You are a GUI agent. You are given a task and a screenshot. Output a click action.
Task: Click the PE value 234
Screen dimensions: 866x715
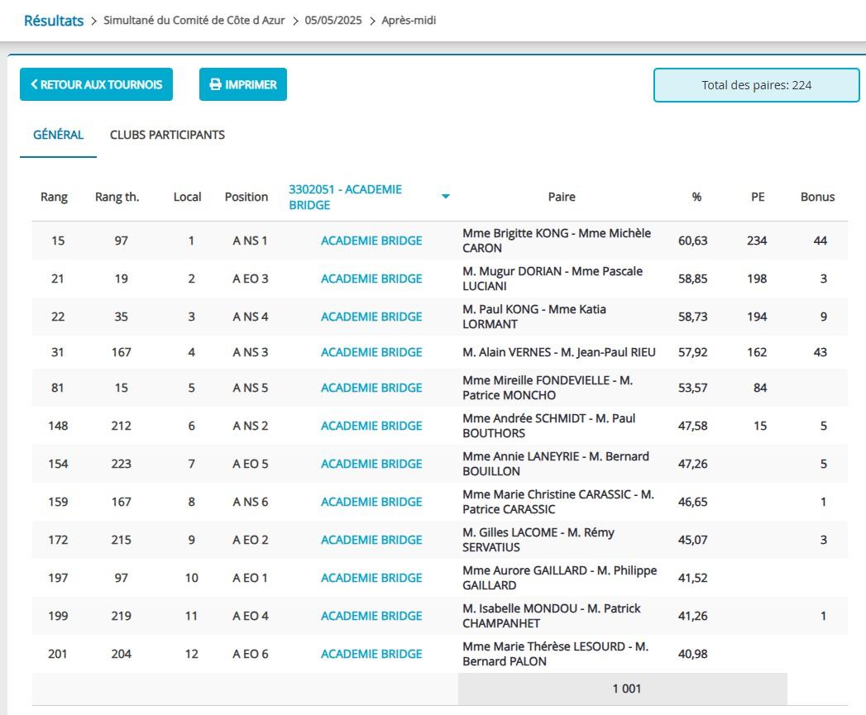coord(757,241)
